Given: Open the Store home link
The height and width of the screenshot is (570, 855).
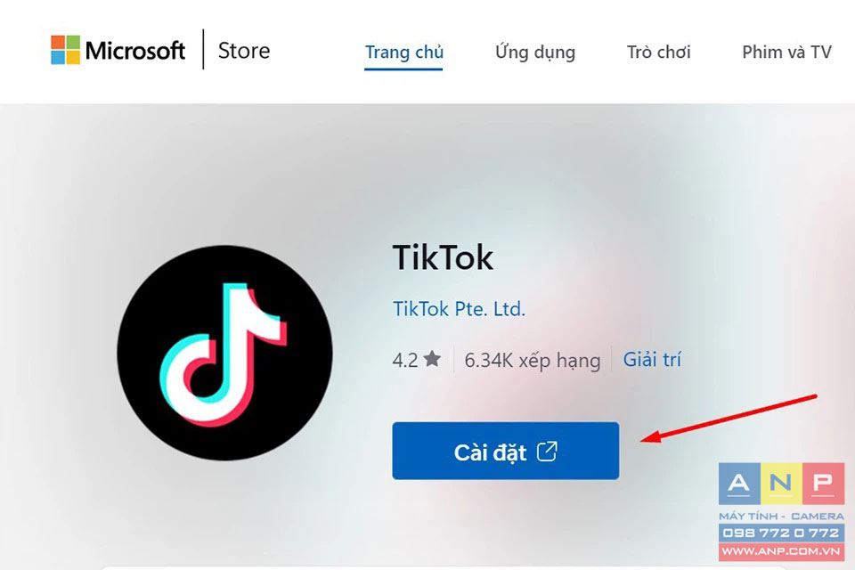Looking at the screenshot, I should tap(244, 51).
